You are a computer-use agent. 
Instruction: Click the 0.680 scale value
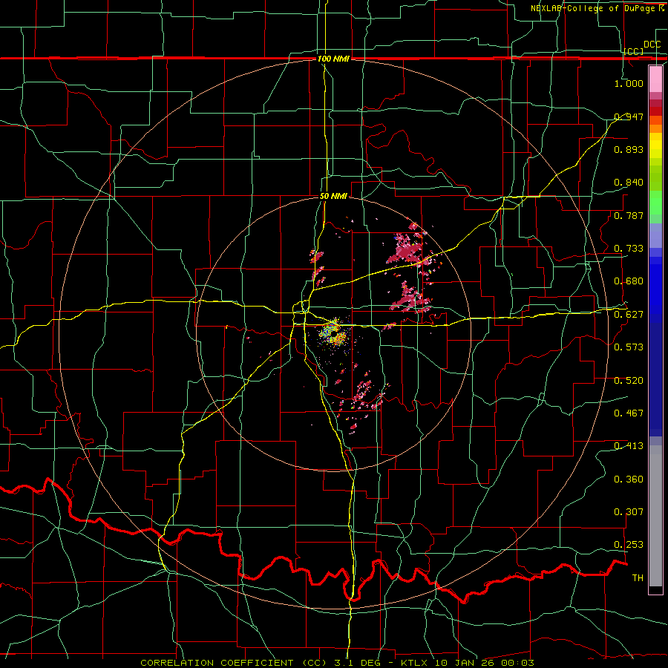tap(629, 281)
